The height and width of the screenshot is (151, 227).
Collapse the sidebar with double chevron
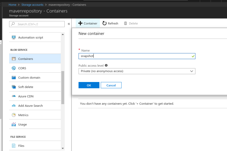click(69, 24)
